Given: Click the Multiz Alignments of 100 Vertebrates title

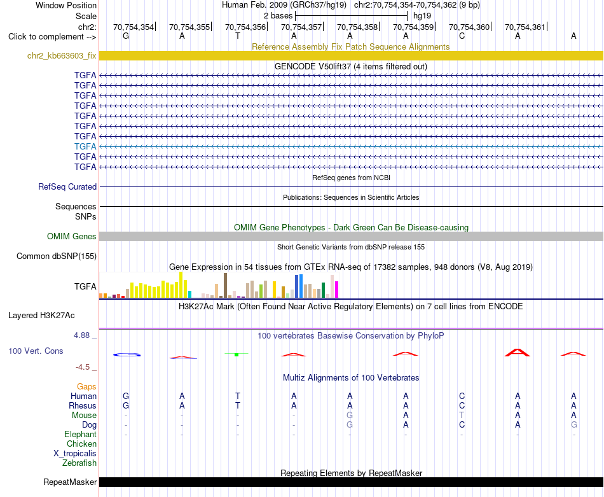Looking at the screenshot, I should click(x=351, y=377).
